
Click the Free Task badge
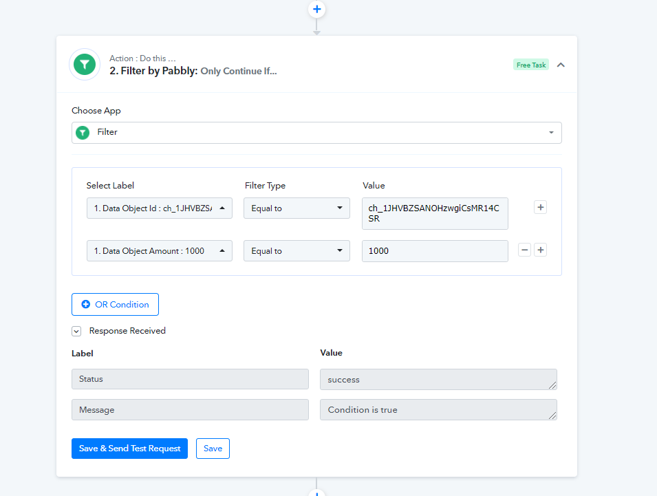coord(531,65)
